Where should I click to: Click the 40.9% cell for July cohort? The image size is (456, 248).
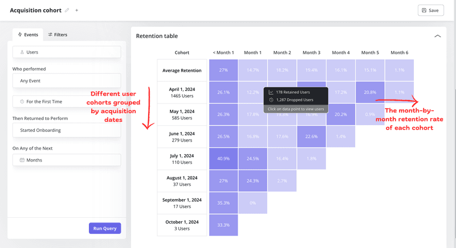pyautogui.click(x=223, y=159)
